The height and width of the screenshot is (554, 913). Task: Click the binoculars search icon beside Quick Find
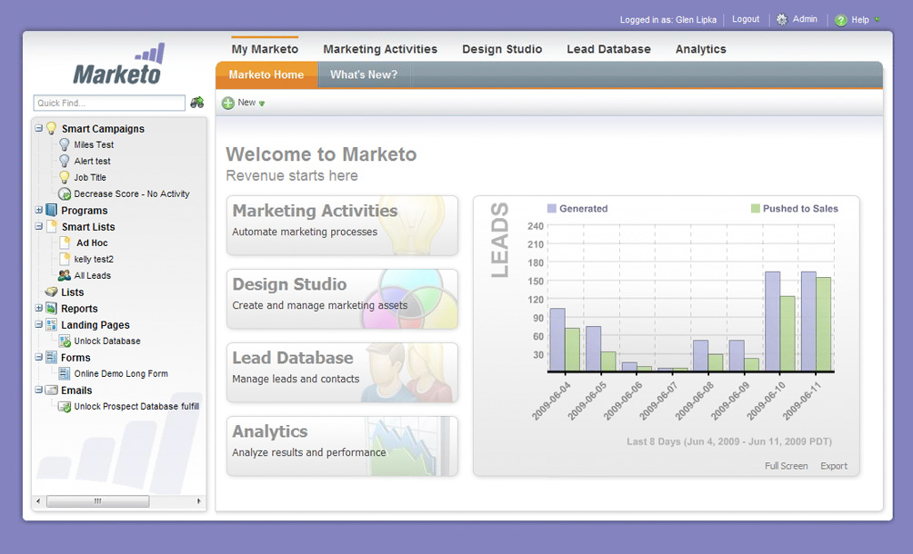click(196, 103)
